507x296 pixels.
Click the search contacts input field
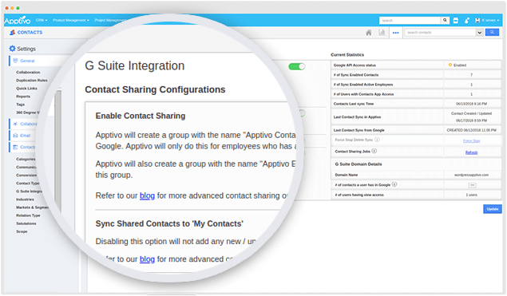(x=440, y=33)
